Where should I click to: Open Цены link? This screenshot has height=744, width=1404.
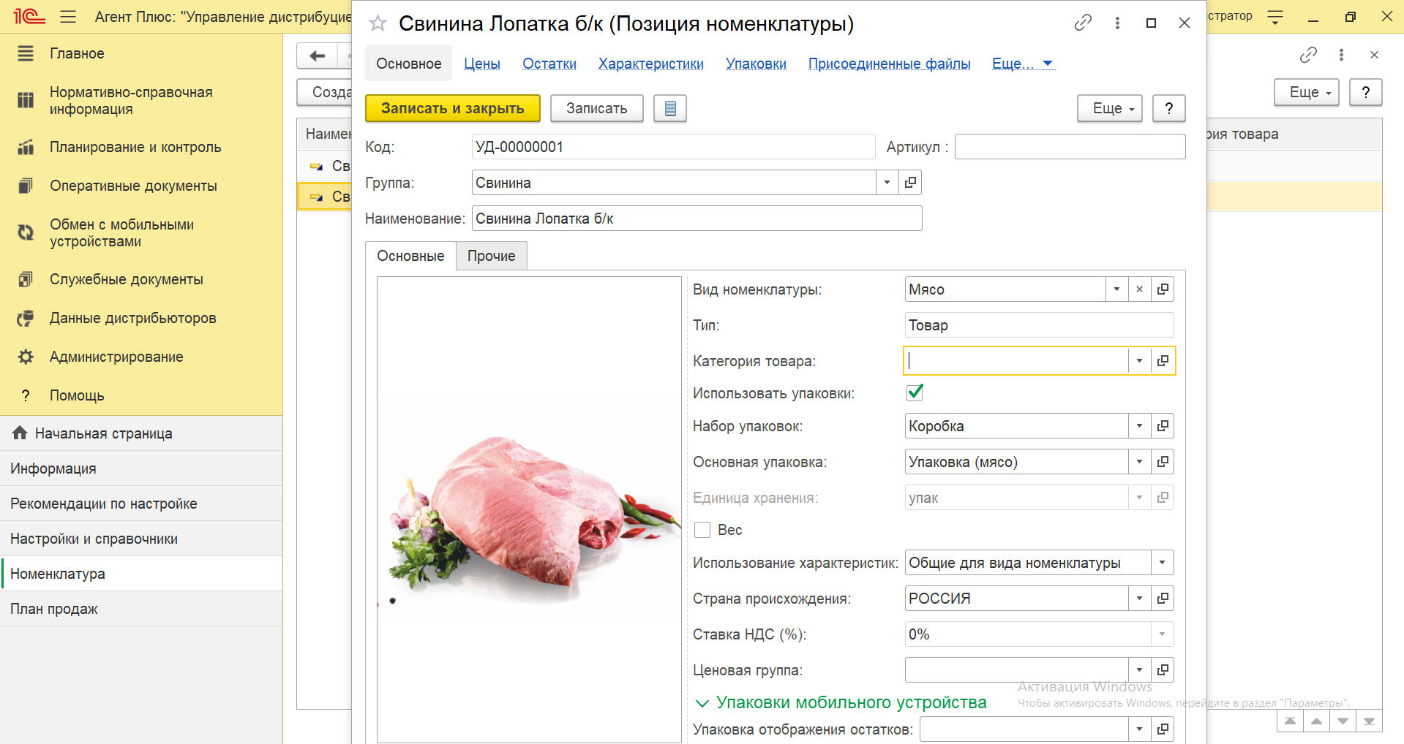pyautogui.click(x=482, y=64)
